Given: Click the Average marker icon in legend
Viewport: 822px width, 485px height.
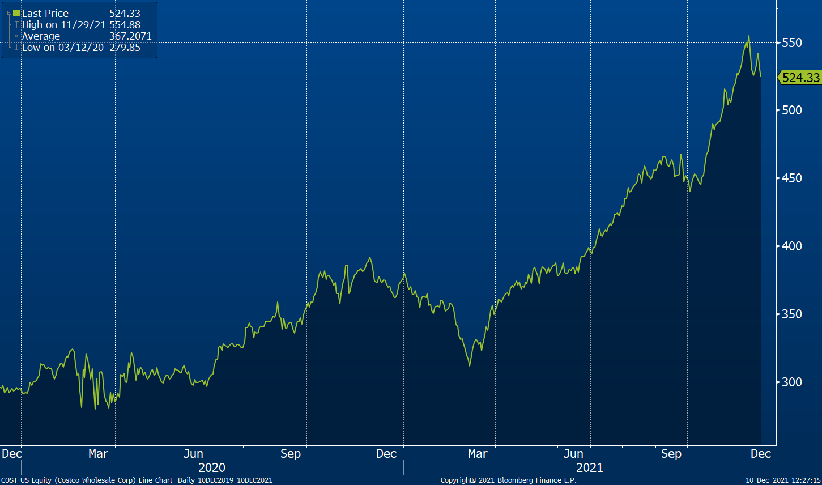Looking at the screenshot, I should pos(16,36).
